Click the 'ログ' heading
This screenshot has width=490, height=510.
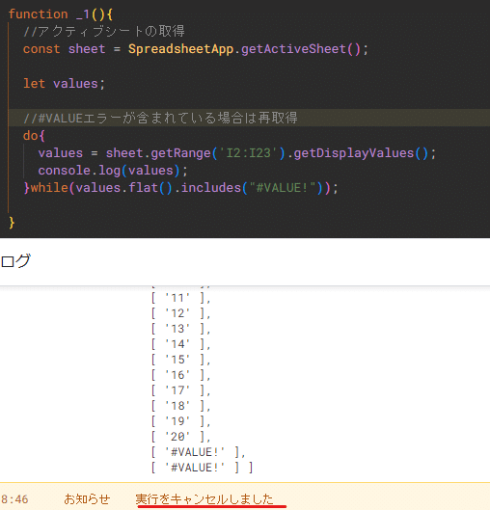coord(15,261)
